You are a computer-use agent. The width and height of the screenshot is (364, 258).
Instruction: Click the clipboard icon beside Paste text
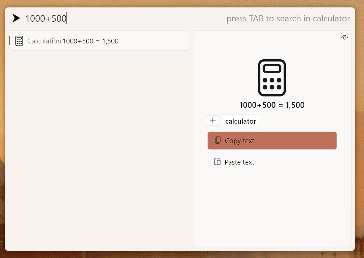point(217,162)
